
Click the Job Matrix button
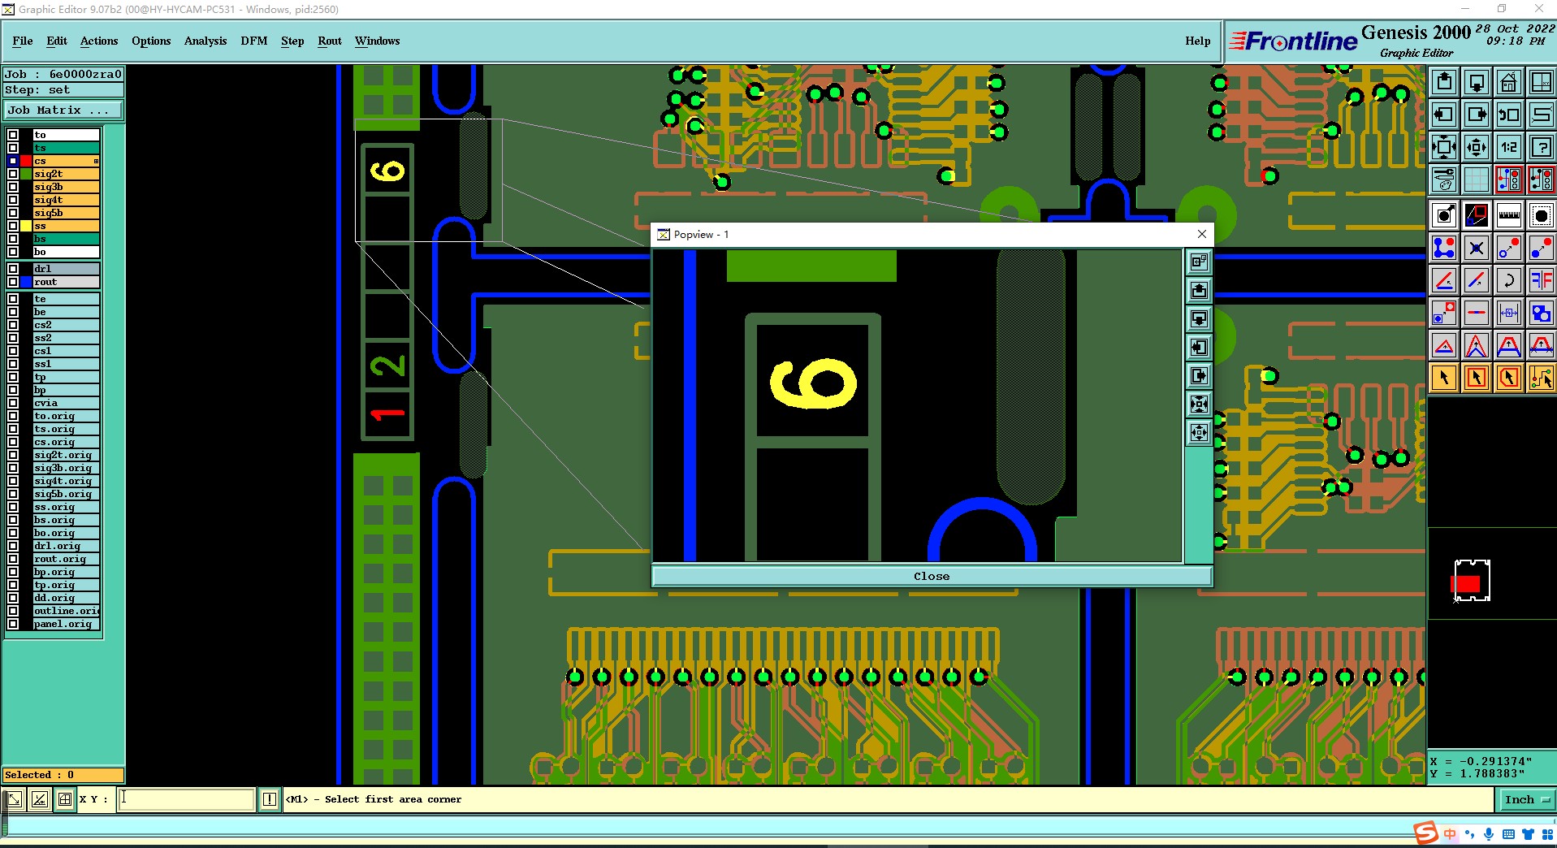pos(63,110)
